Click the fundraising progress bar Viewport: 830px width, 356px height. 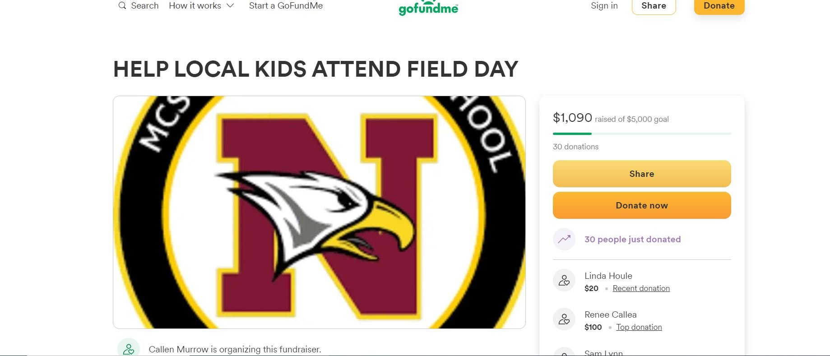click(641, 134)
